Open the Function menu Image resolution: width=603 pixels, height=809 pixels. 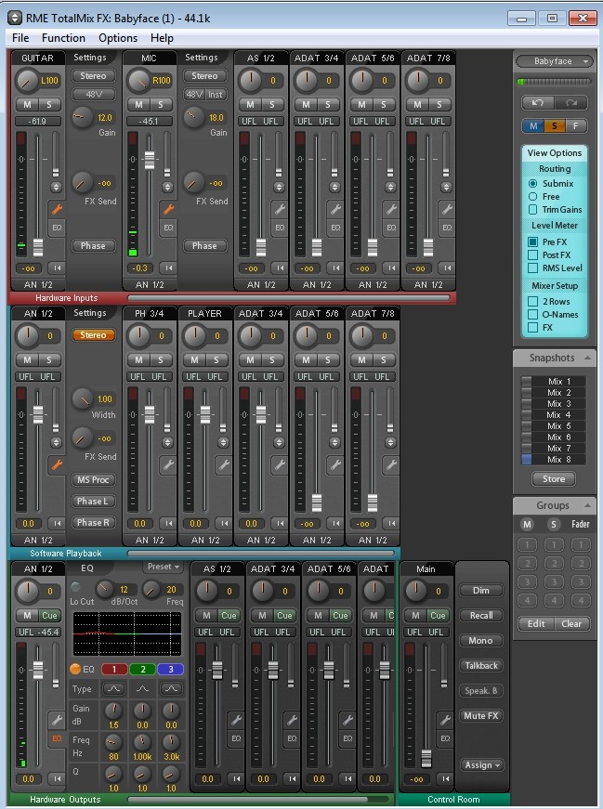(x=63, y=38)
